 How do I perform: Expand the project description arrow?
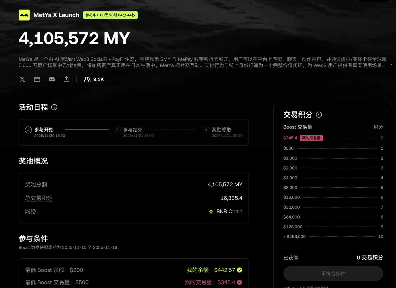[x=391, y=65]
